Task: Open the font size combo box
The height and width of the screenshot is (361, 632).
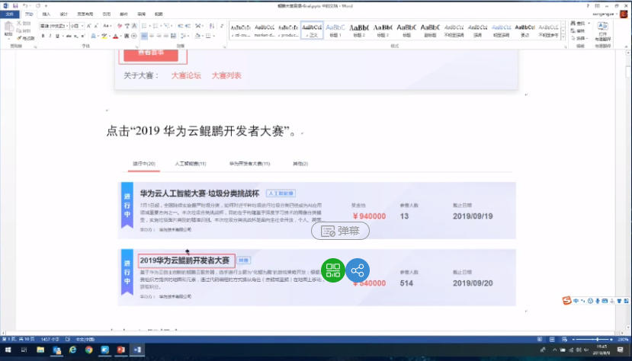Action: click(77, 26)
